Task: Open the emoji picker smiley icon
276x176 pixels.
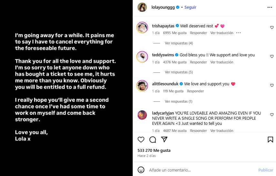Action: tap(141, 170)
